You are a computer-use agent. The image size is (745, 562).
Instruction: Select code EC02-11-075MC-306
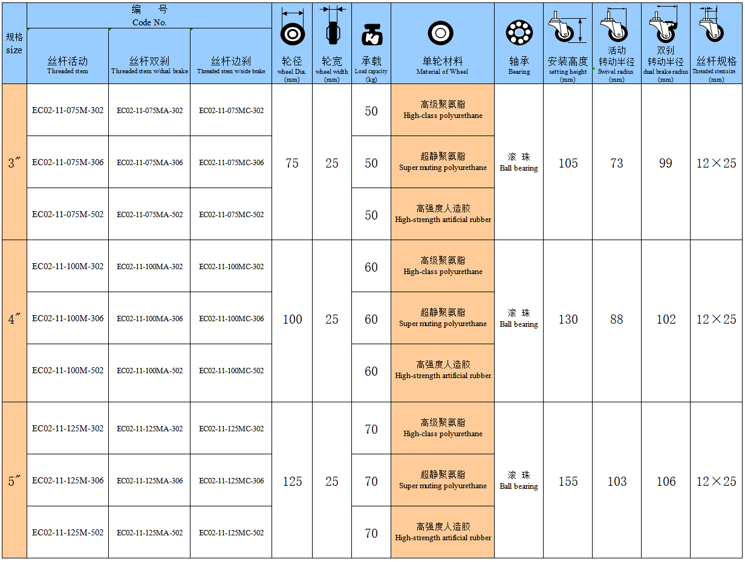pyautogui.click(x=232, y=163)
